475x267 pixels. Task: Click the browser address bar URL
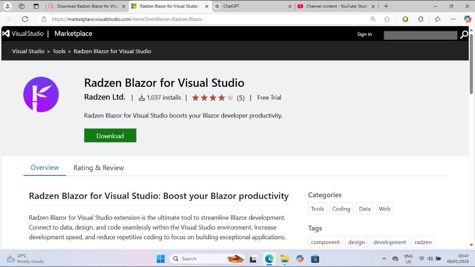point(127,19)
